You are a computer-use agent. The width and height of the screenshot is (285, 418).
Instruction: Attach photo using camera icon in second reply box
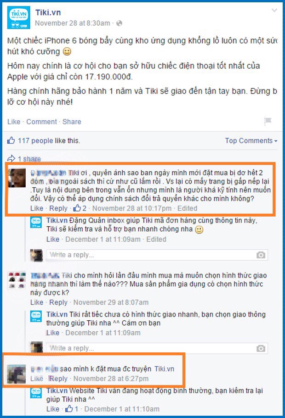261,348
